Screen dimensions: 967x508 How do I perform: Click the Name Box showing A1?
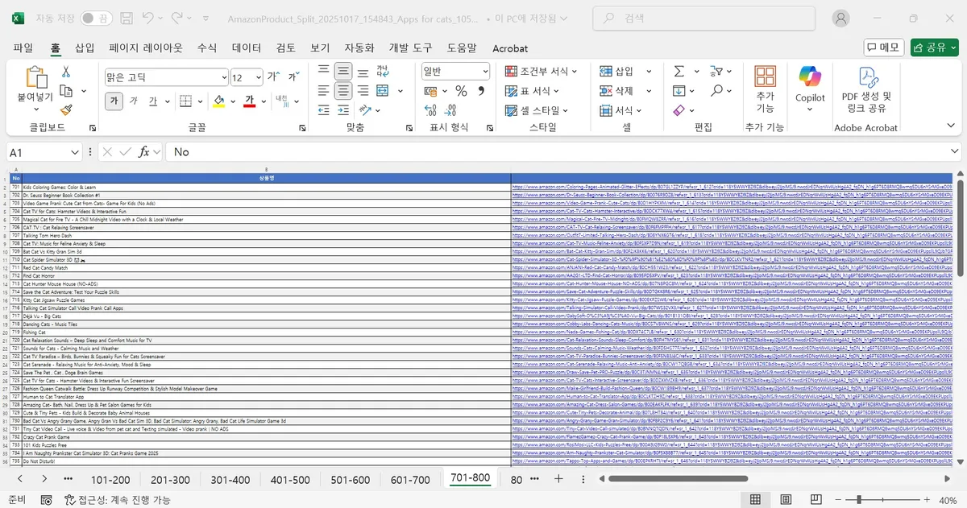point(44,151)
